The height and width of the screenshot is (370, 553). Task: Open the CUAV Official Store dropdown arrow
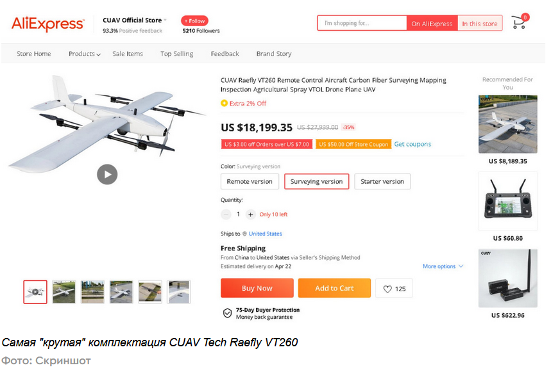click(165, 20)
